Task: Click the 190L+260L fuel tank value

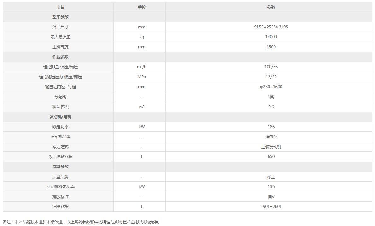Action: [271, 206]
